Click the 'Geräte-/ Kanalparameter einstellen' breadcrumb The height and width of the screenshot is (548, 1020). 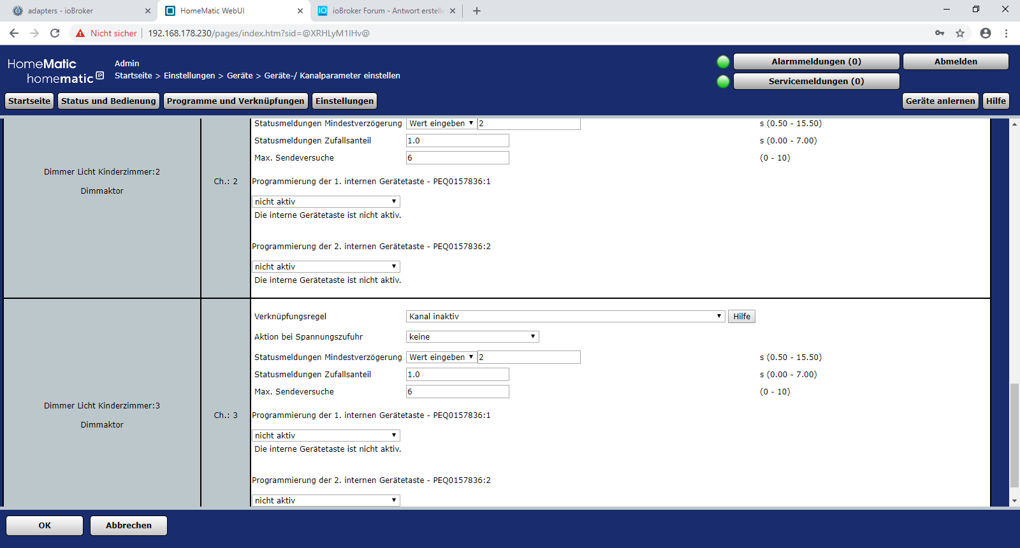(x=332, y=76)
